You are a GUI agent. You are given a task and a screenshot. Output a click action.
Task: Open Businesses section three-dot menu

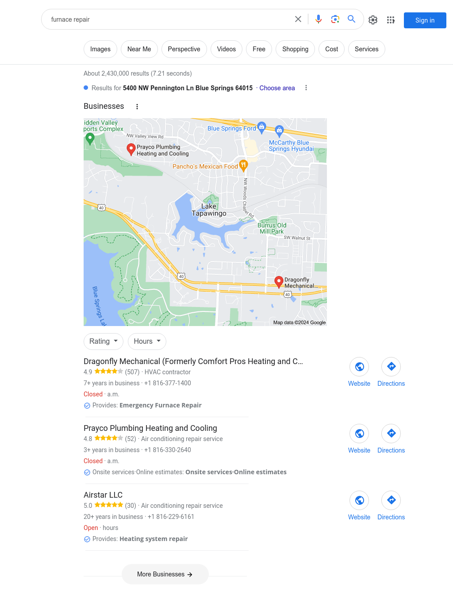(x=137, y=107)
